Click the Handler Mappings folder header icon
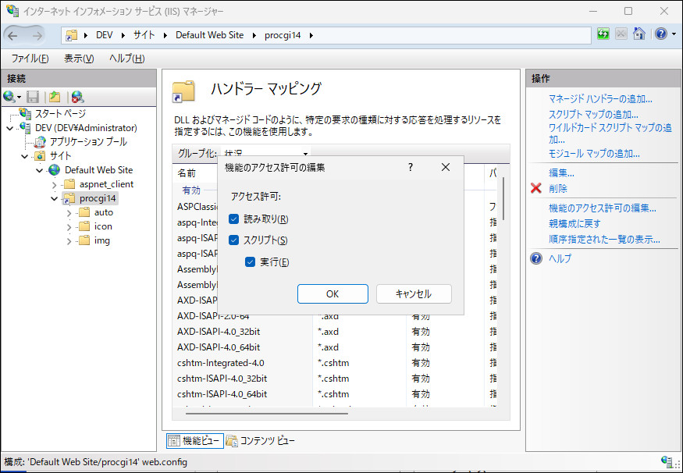Screen dimensions: 683x473 [x=183, y=91]
